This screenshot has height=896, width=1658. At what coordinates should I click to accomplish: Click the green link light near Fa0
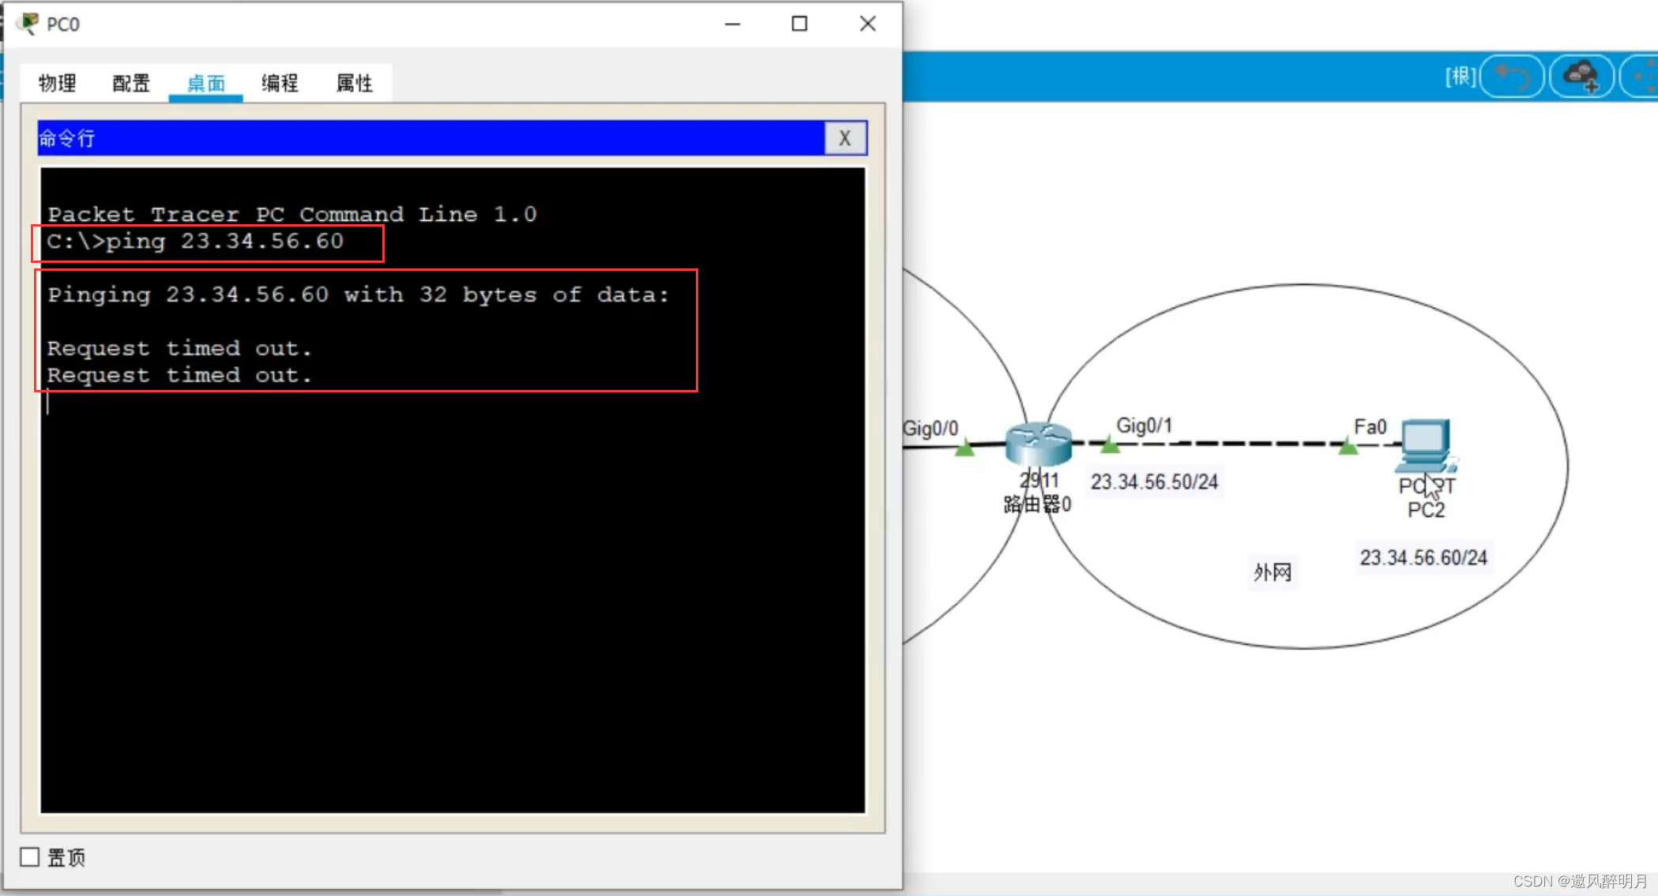click(1348, 448)
